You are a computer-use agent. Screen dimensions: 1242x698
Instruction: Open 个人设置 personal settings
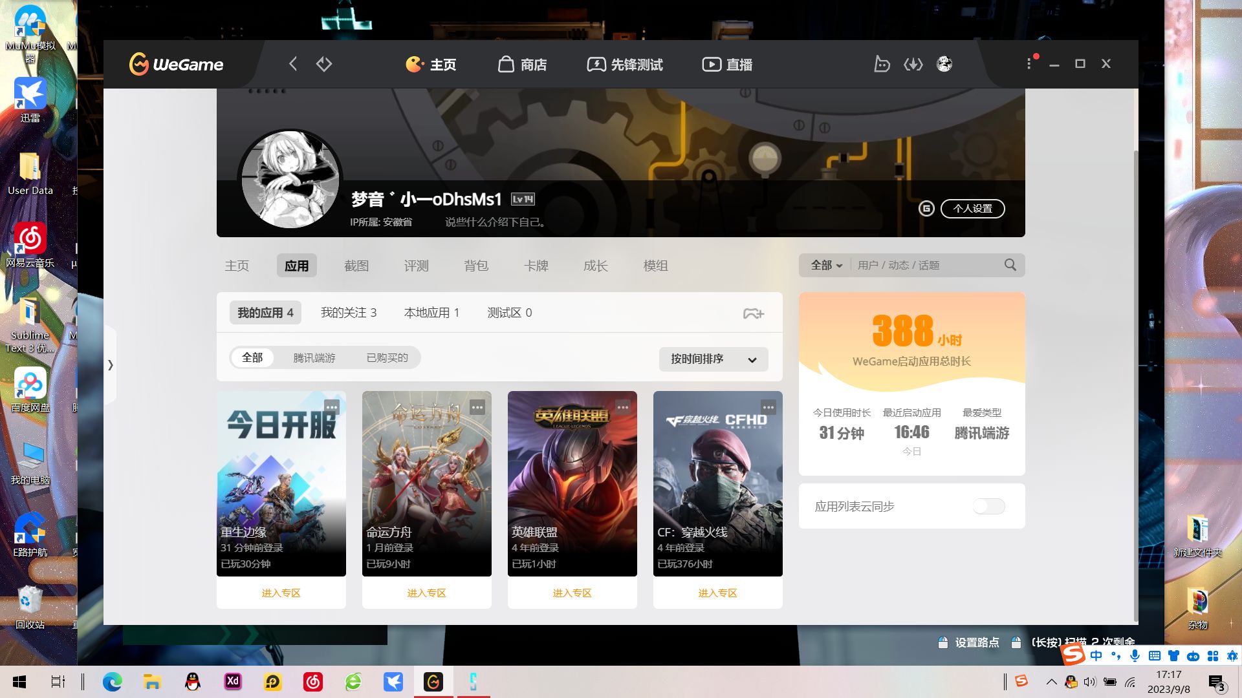coord(972,209)
